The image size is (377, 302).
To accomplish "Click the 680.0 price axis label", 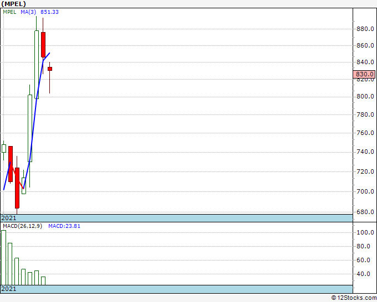I will pyautogui.click(x=365, y=212).
